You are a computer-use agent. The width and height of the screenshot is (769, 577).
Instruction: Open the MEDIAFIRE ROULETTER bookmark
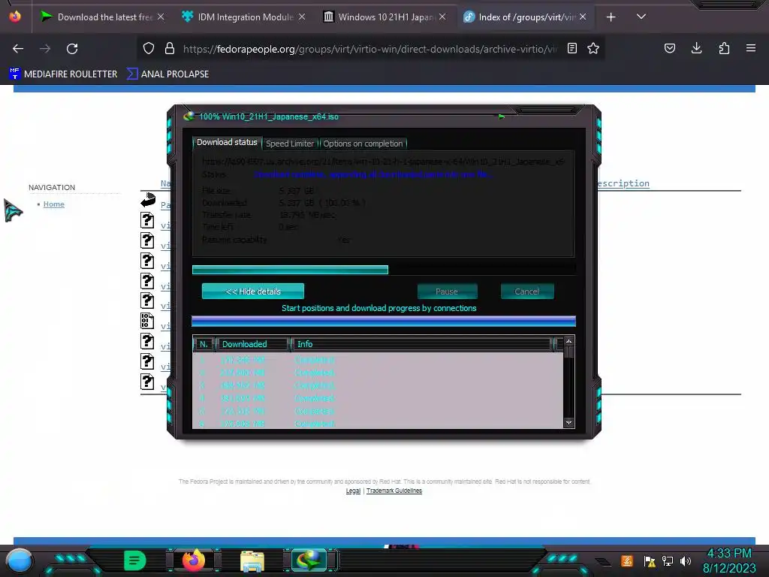click(x=63, y=74)
